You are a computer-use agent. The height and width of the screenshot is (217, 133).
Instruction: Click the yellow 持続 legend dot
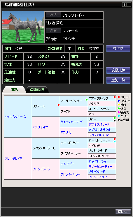(x=119, y=105)
